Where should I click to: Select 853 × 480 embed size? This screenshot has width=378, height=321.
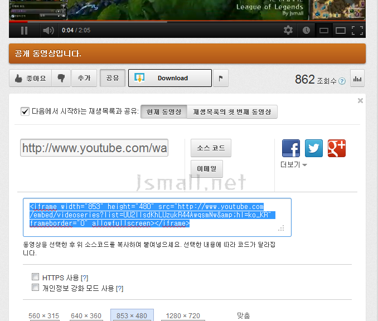pos(132,315)
